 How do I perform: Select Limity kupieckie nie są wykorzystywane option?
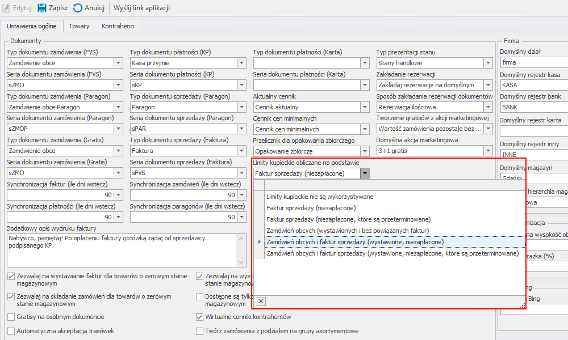point(320,197)
